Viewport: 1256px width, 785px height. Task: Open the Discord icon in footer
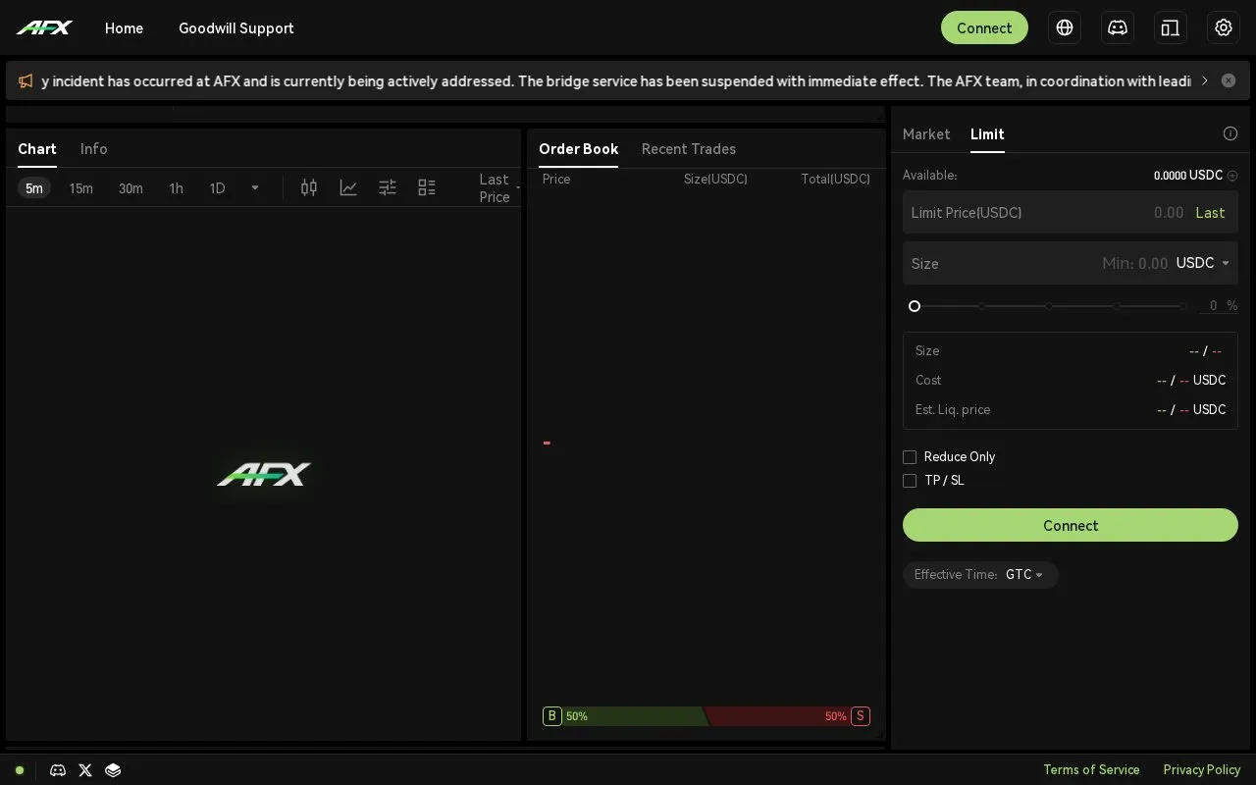[x=58, y=770]
